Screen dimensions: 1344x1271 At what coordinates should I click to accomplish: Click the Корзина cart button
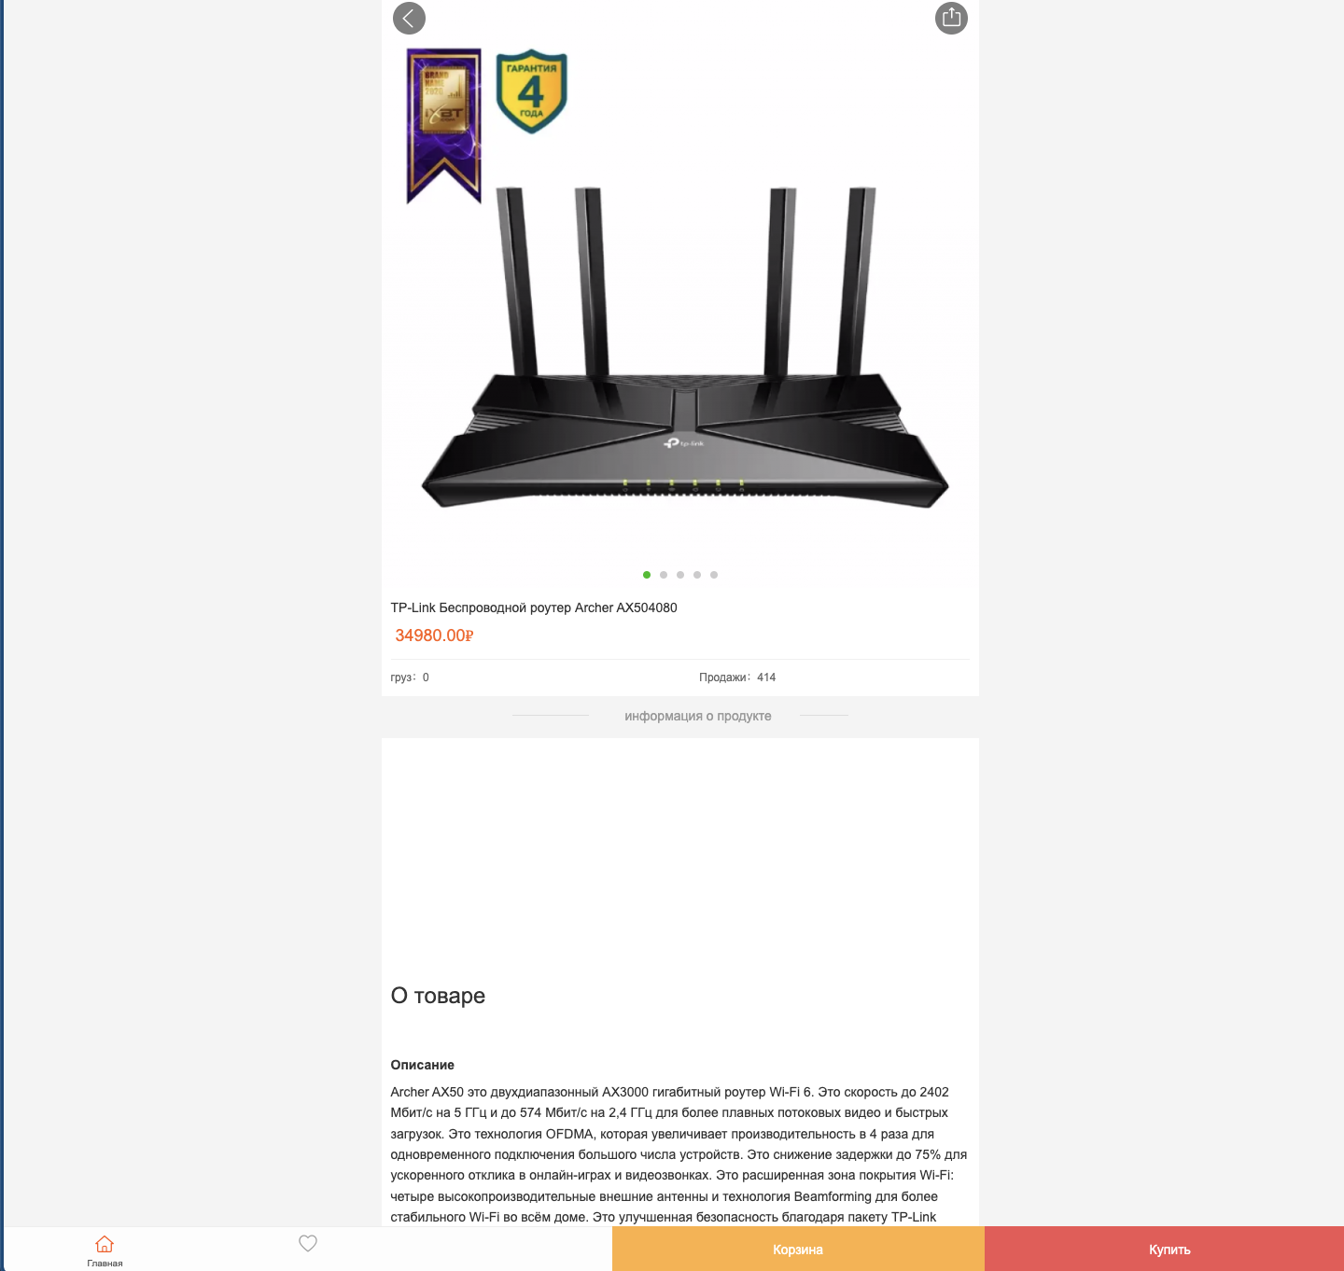[798, 1249]
